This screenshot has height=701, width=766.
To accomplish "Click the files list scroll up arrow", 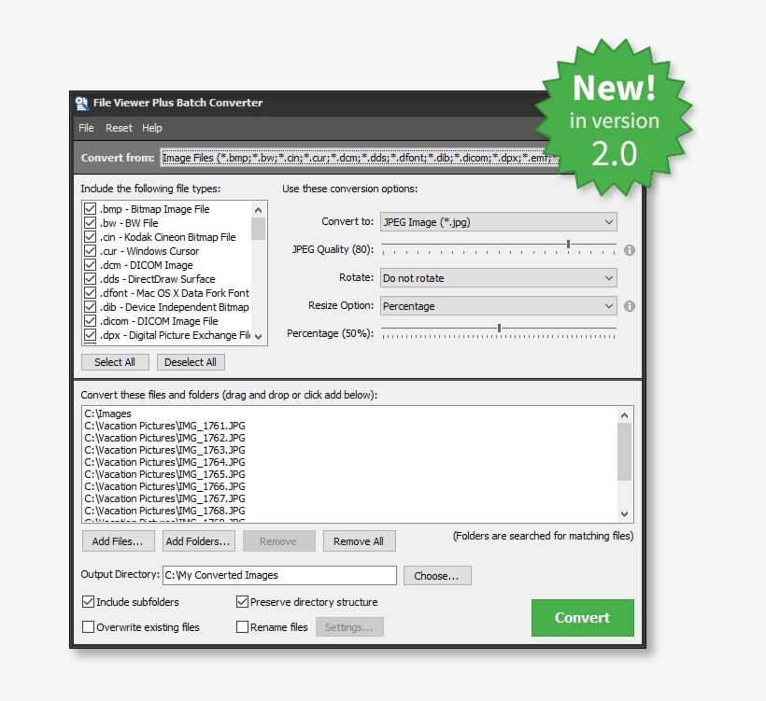I will coord(624,415).
